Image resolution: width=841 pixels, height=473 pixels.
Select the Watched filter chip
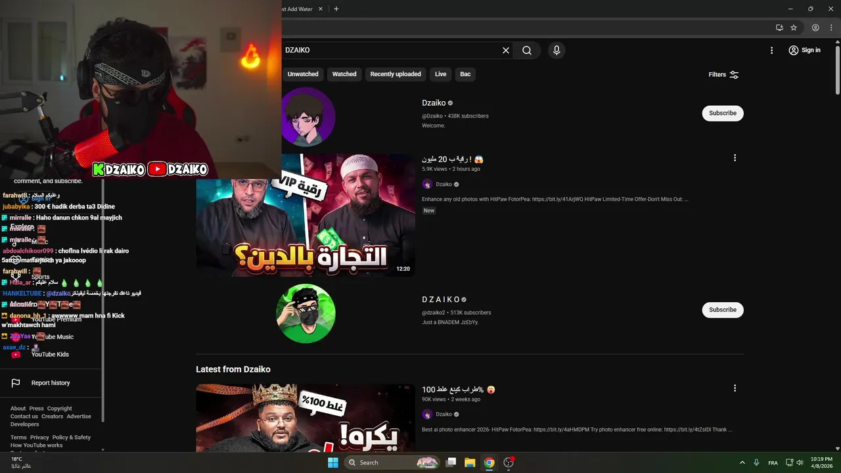[344, 74]
